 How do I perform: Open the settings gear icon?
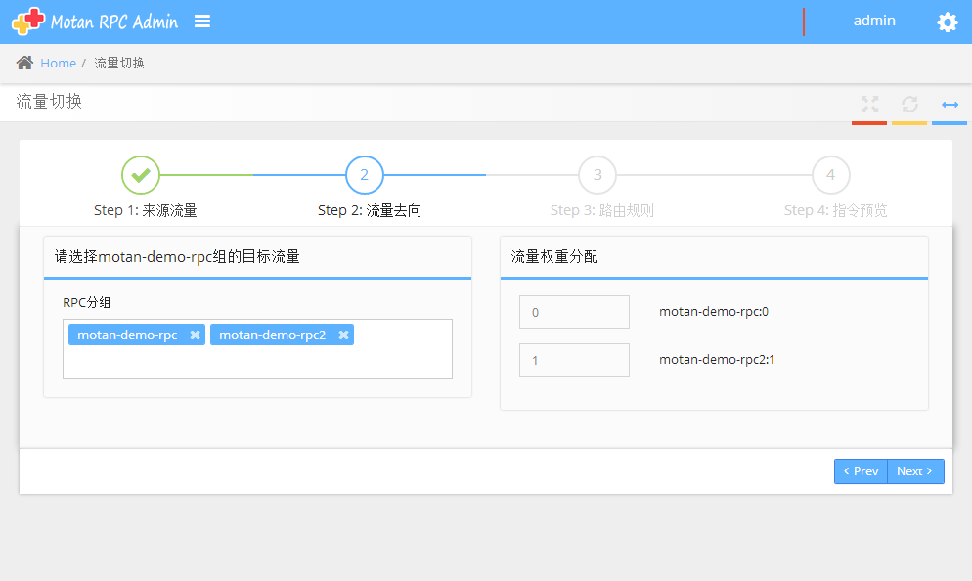tap(947, 22)
